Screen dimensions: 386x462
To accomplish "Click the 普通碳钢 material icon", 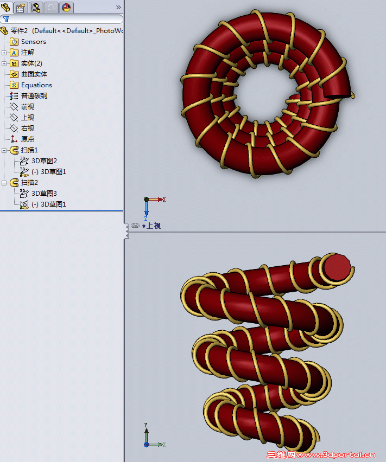I will (14, 96).
